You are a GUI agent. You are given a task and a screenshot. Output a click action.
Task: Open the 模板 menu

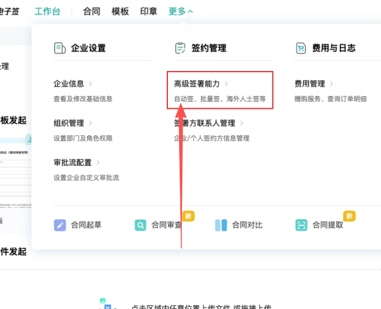[120, 11]
